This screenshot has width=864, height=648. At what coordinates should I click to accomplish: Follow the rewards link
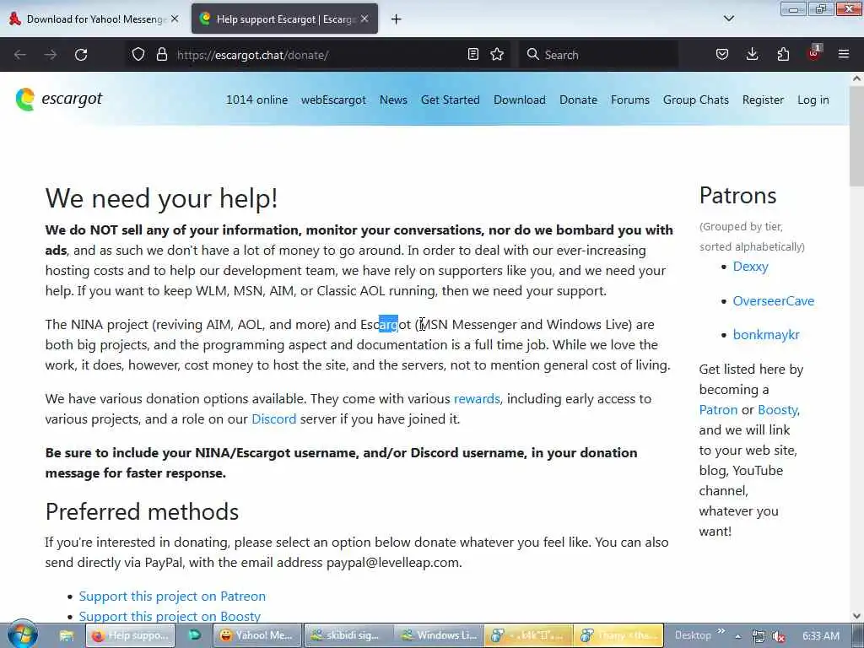pyautogui.click(x=477, y=398)
